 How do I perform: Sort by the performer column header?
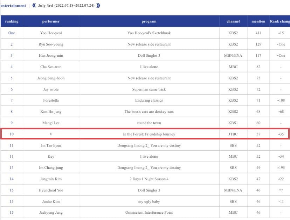(51, 21)
